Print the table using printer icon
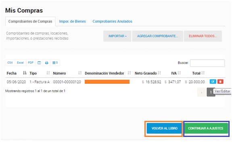The image size is (232, 145). pyautogui.click(x=47, y=63)
